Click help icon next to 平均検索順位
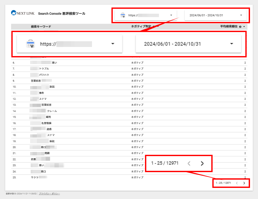Screen dimensions: 258x199 pos(240,27)
